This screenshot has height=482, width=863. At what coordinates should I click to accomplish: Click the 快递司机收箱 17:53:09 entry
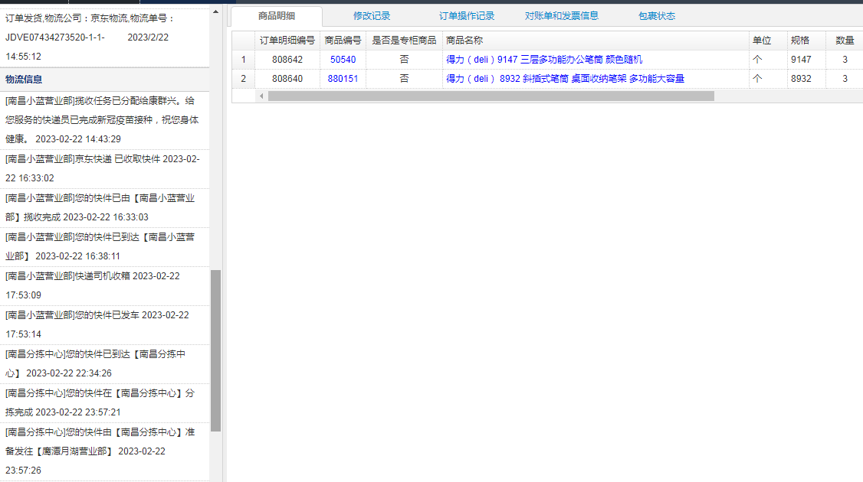tap(104, 286)
